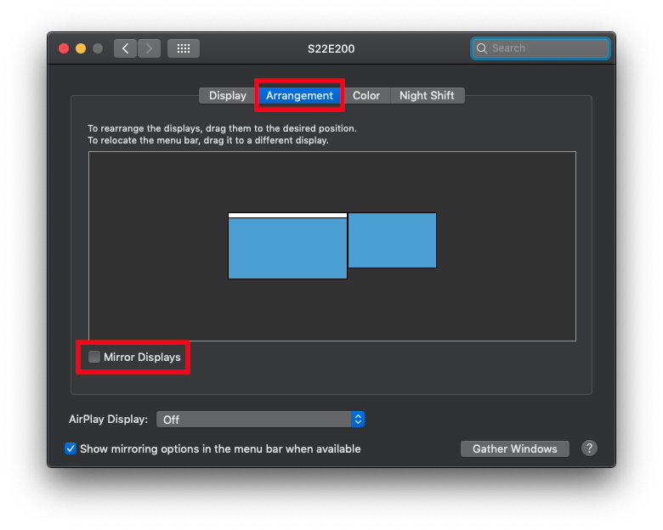663x530 pixels.
Task: Open the Color tab
Action: [x=366, y=96]
